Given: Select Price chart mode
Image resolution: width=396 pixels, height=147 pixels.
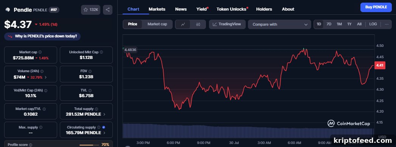Looking at the screenshot, I should pyautogui.click(x=133, y=24).
